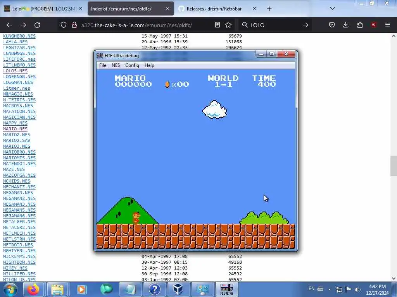The image size is (397, 297).
Task: Open the Firefox hamburger menu
Action: point(388,25)
